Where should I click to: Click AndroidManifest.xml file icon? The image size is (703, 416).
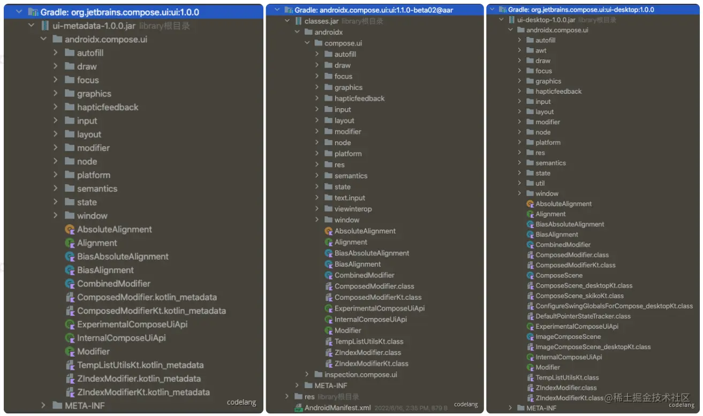click(299, 408)
